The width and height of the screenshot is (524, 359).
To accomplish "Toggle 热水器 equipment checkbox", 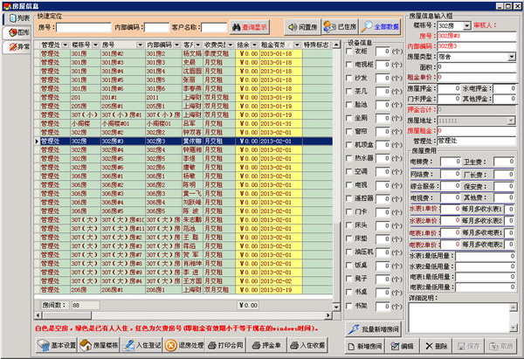I will tap(348, 158).
